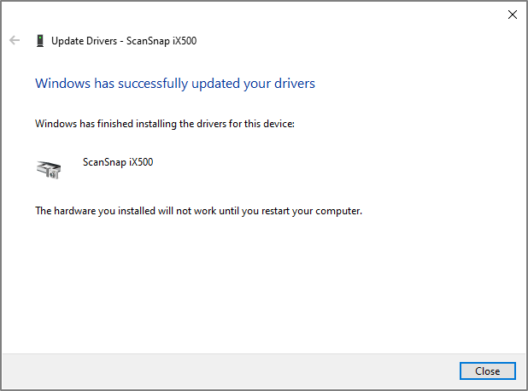The width and height of the screenshot is (528, 391).
Task: Click the Close button
Action: pyautogui.click(x=487, y=371)
